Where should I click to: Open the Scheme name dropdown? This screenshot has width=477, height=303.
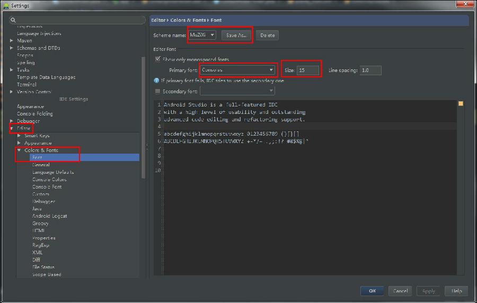(x=202, y=35)
